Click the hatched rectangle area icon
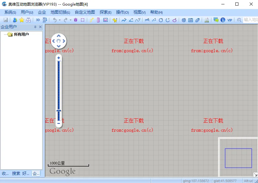The image size is (258, 183). pyautogui.click(x=191, y=20)
